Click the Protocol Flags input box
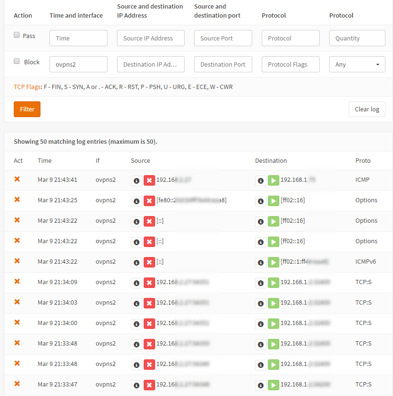The height and width of the screenshot is (396, 393). click(290, 64)
